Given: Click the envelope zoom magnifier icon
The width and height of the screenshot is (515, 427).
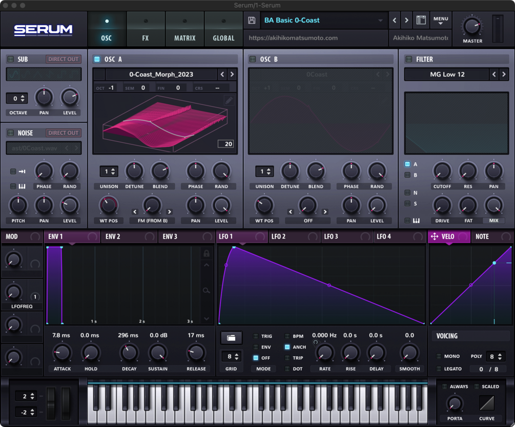Looking at the screenshot, I should pyautogui.click(x=207, y=290).
